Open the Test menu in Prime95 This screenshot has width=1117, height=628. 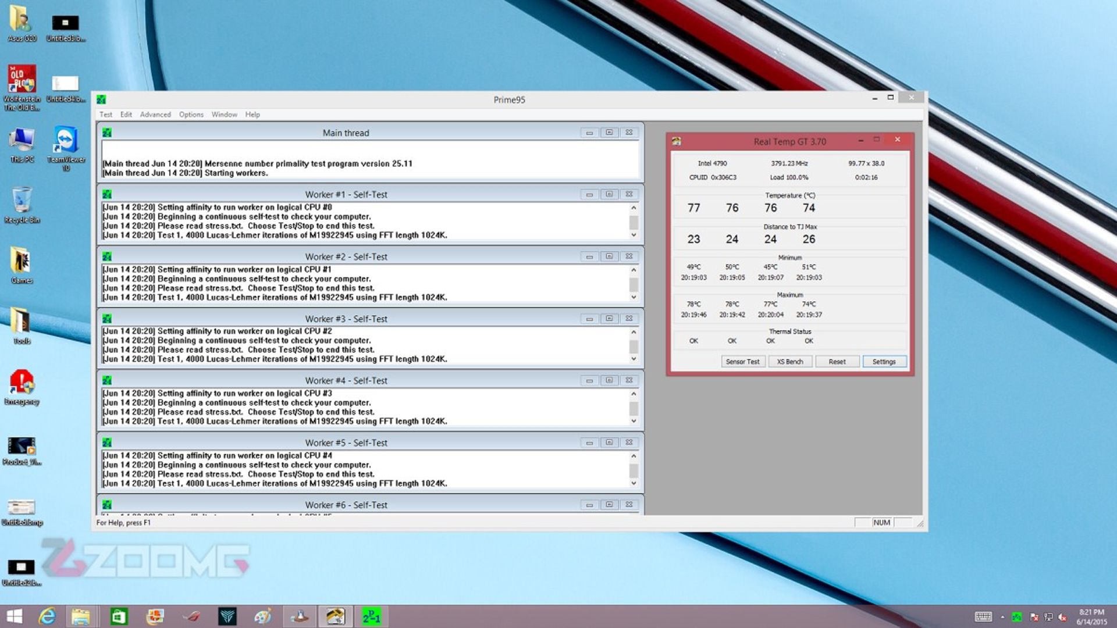click(105, 115)
